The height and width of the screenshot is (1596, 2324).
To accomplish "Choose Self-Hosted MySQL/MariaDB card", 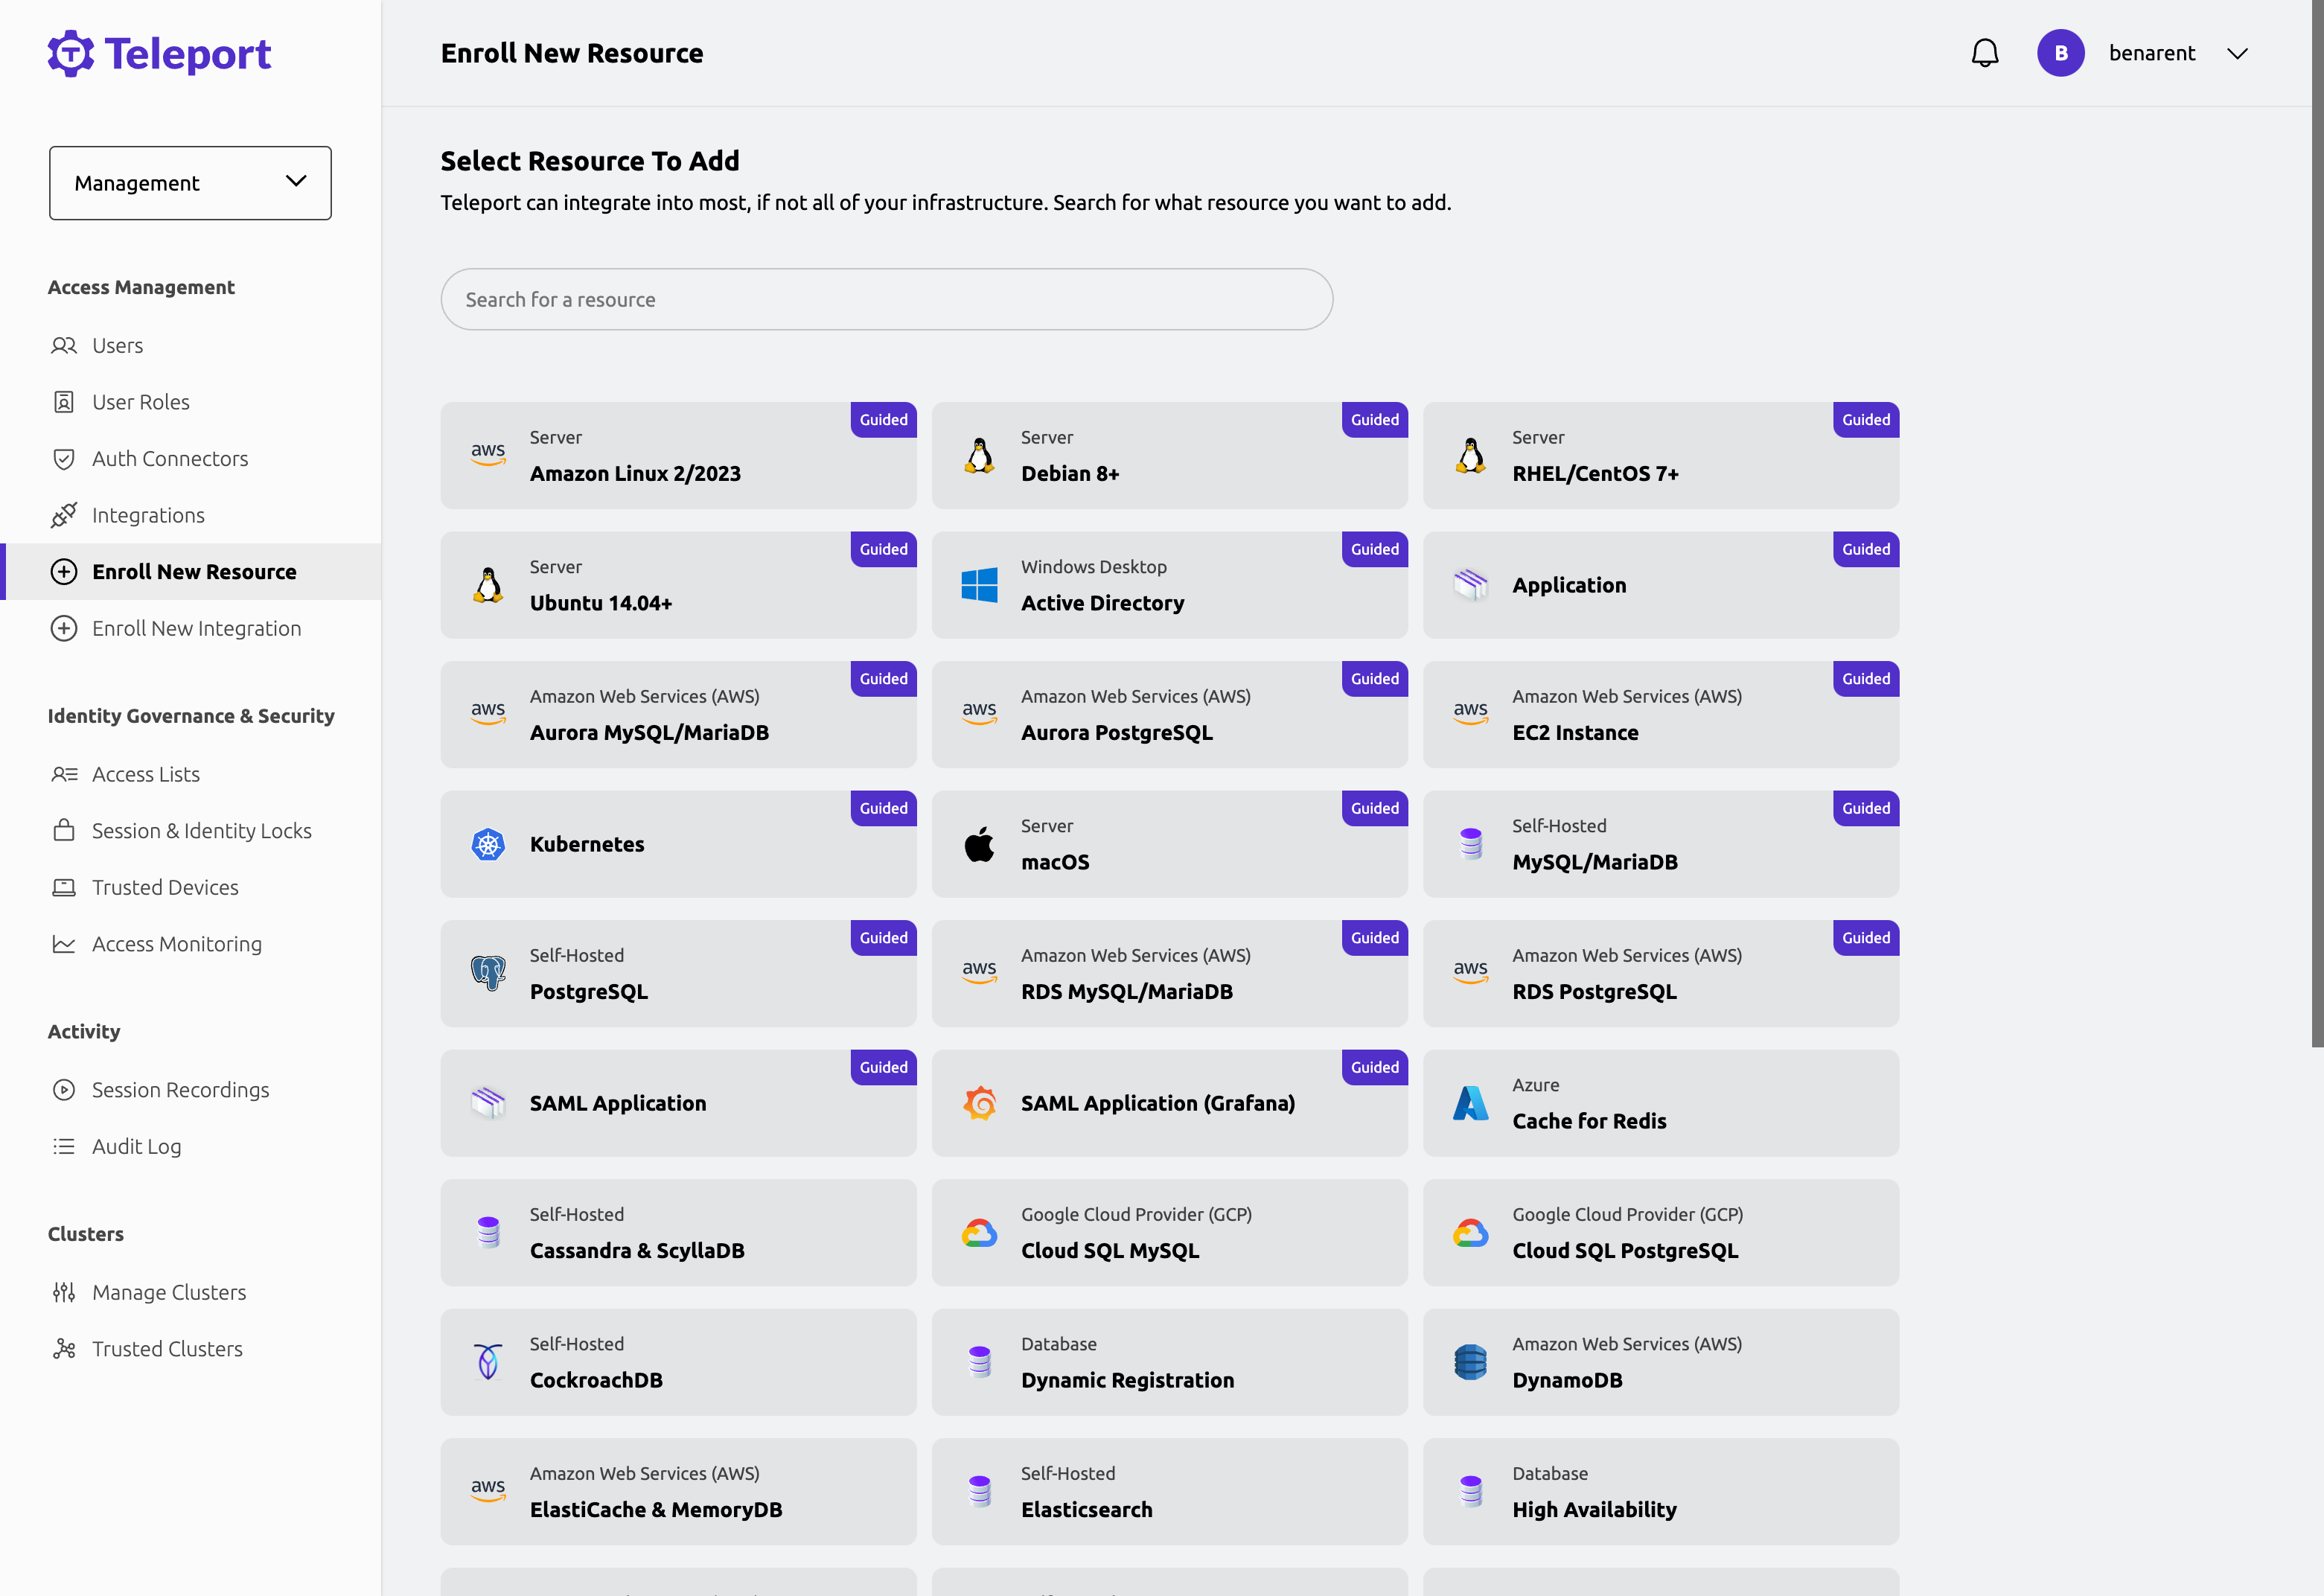I will [x=1661, y=844].
